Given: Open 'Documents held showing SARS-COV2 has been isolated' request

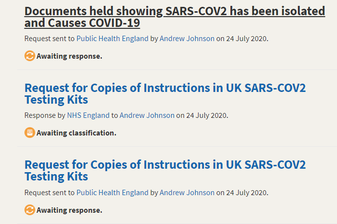Looking at the screenshot, I should click(x=175, y=17).
